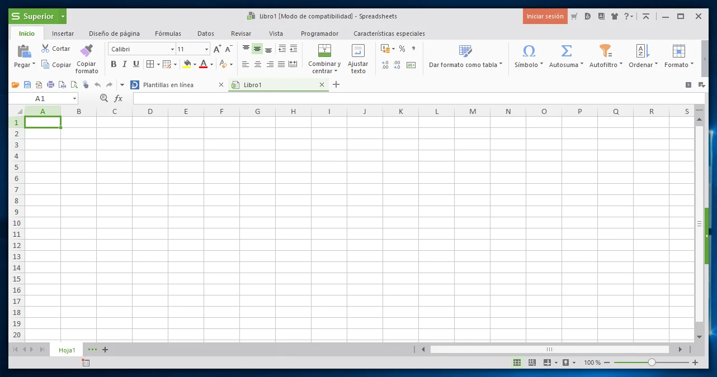Expand the font size dropdown

click(206, 49)
